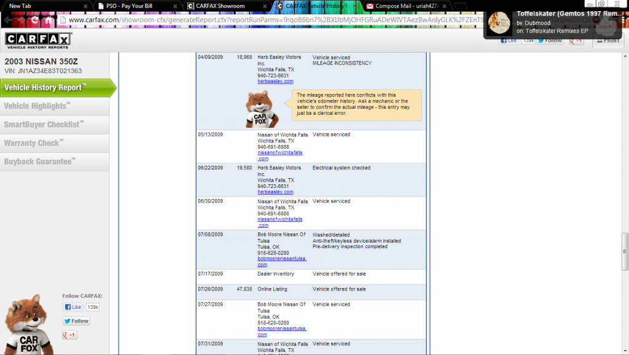This screenshot has height=355, width=629.
Task: Click the Online Listing source text
Action: click(272, 289)
